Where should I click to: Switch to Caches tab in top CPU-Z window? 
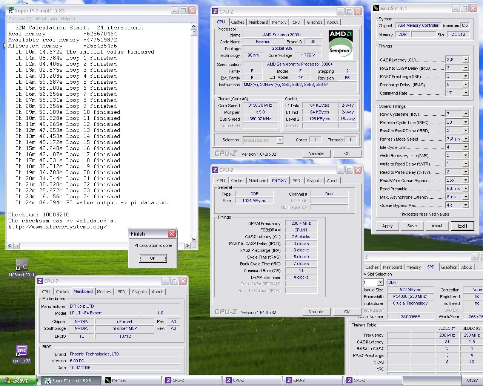238,22
